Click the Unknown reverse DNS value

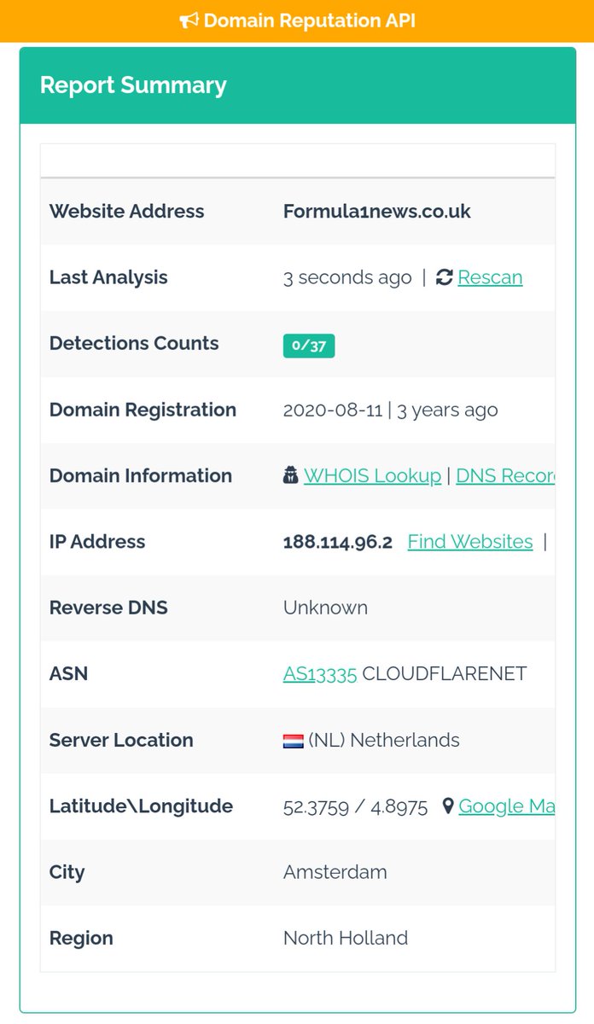[326, 608]
